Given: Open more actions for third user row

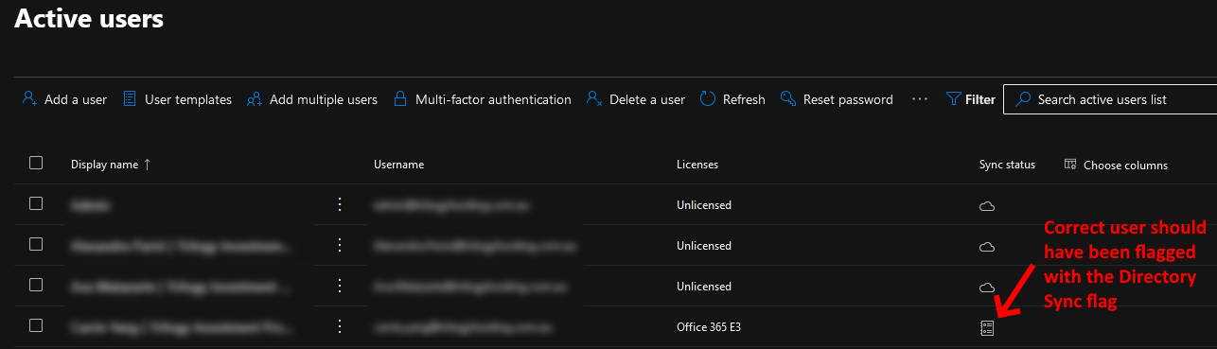Looking at the screenshot, I should (340, 286).
